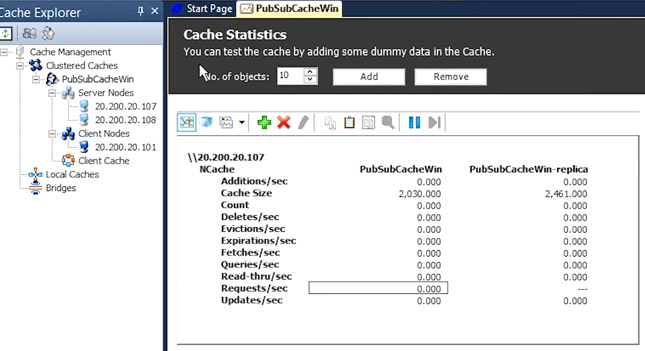Screen dimensions: 645x351
Task: Increase number of objects with up arrow
Action: 310,72
